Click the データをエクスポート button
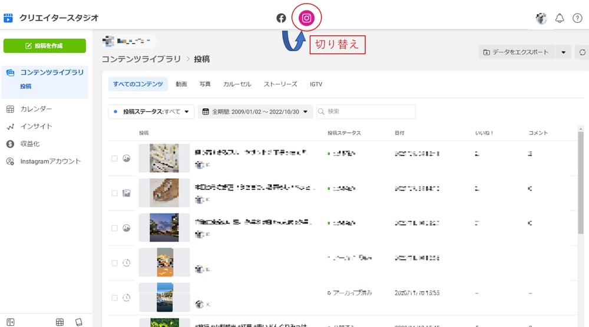 click(517, 52)
